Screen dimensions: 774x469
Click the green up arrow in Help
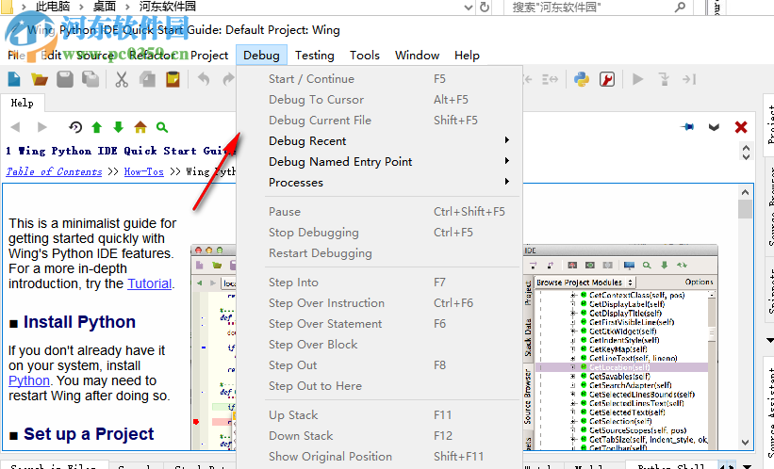97,127
